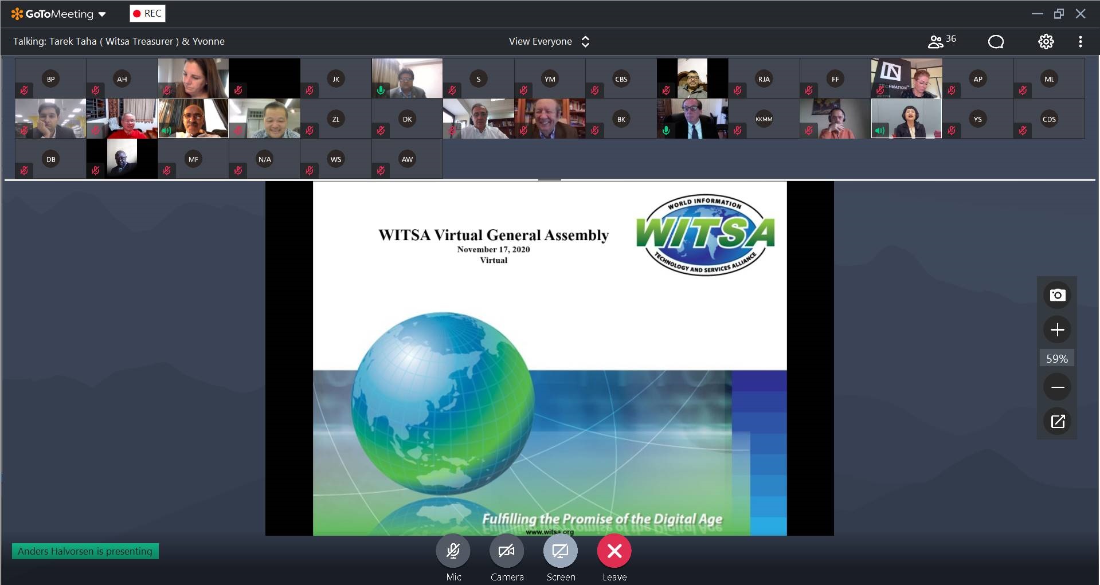Open the GoToMeeting dropdown menu
The height and width of the screenshot is (585, 1100).
(58, 14)
